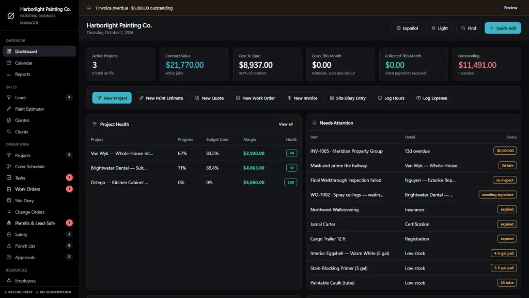The height and width of the screenshot is (298, 529).
Task: Start a New Paint Estimate
Action: pos(161,98)
